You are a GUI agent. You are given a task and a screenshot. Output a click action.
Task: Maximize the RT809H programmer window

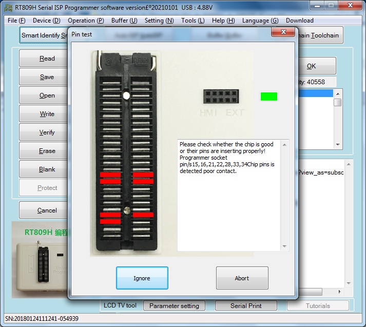[x=331, y=5]
